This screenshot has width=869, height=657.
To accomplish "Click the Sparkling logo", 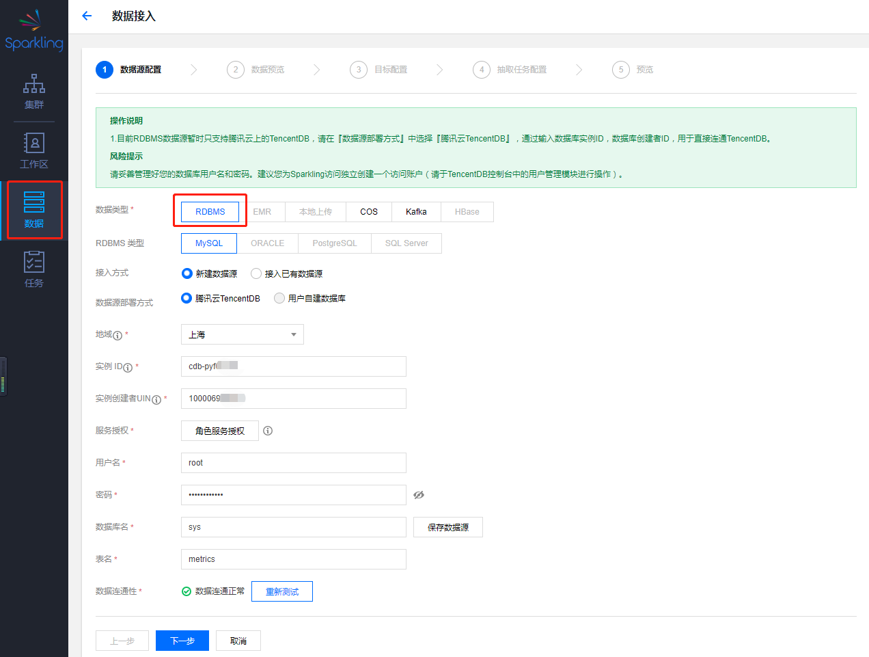I will tap(33, 29).
